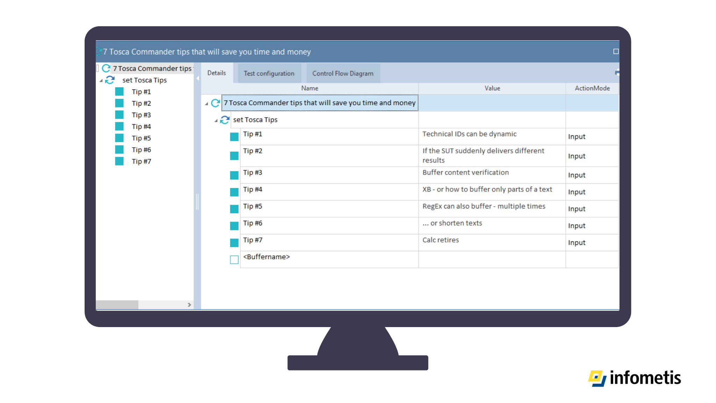Click the teal square icon beside Tip #3 row
Image resolution: width=716 pixels, height=403 pixels.
[x=234, y=175]
